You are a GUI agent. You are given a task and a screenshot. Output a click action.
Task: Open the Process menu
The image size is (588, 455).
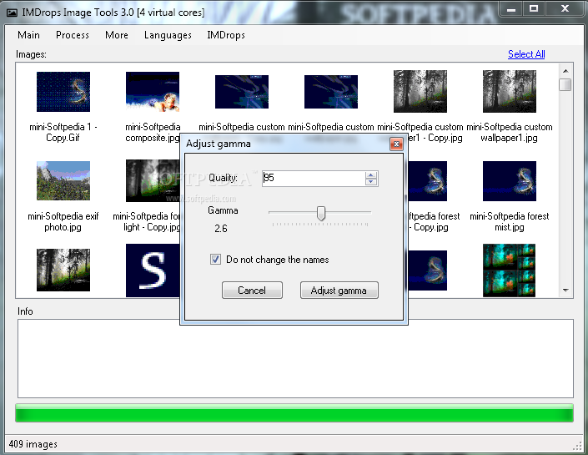pyautogui.click(x=73, y=35)
